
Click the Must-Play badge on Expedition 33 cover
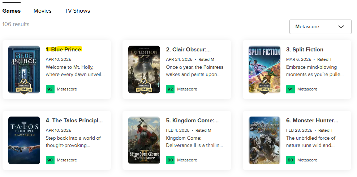[x=144, y=87]
